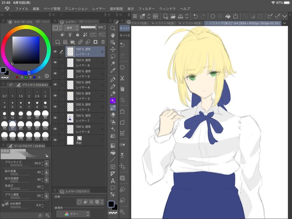292x219 pixels.
Task: Click Flip Horizontal in the quick access panel
Action: coord(122,145)
